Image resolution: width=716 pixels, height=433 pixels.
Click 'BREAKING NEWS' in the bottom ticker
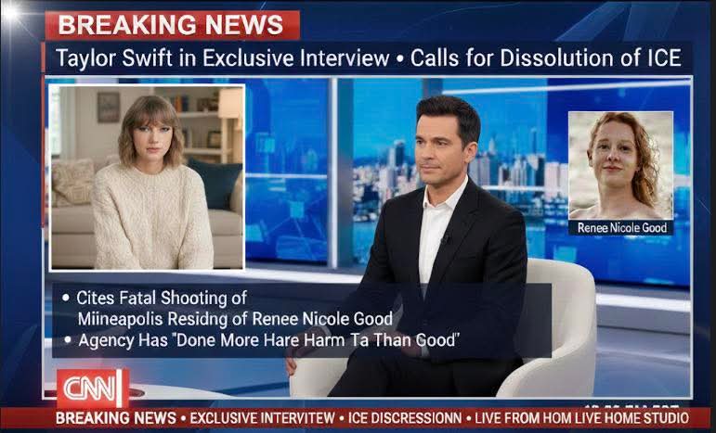tap(116, 418)
